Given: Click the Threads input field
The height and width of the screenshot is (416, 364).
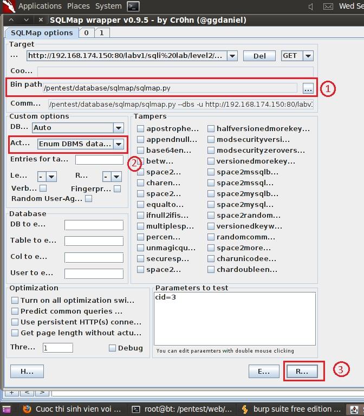Looking at the screenshot, I should 58,348.
